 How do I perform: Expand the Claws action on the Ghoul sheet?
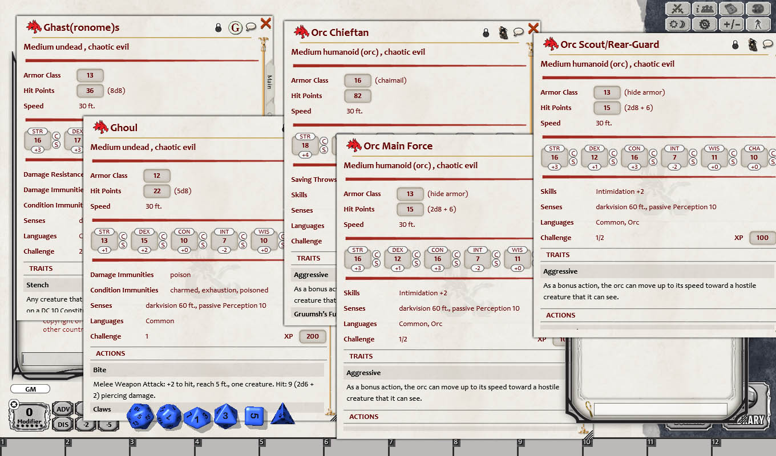tap(102, 409)
